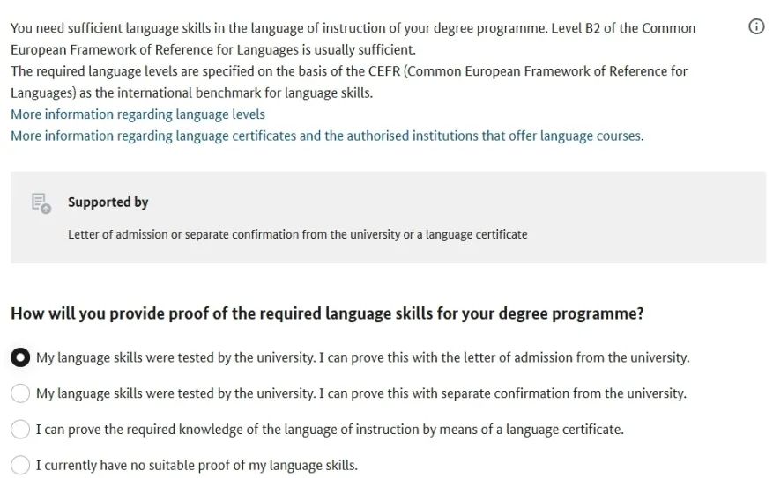Image resolution: width=773 pixels, height=478 pixels.
Task: Pick the no suitable proof radio button
Action: pyautogui.click(x=20, y=465)
